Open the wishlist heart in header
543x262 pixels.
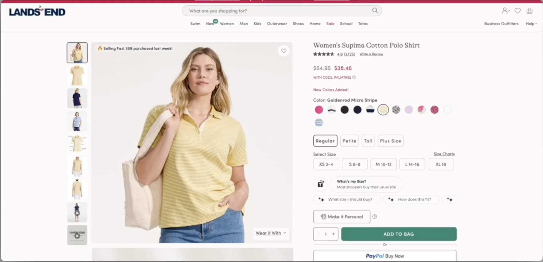pyautogui.click(x=518, y=11)
